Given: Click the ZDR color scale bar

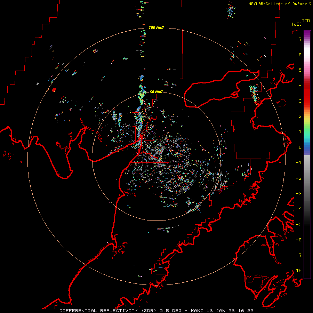Looking at the screenshot, I should pos(307,154).
